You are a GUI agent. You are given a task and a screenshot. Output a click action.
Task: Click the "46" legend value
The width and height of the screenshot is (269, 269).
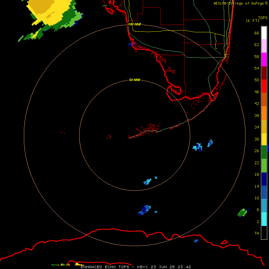coord(257,92)
